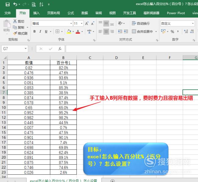Toggle Bold formatting
198x182 pixels.
[x=34, y=31]
